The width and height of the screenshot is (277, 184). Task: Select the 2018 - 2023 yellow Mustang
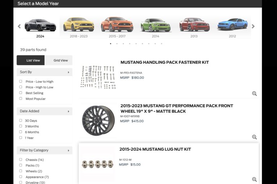(x=79, y=27)
